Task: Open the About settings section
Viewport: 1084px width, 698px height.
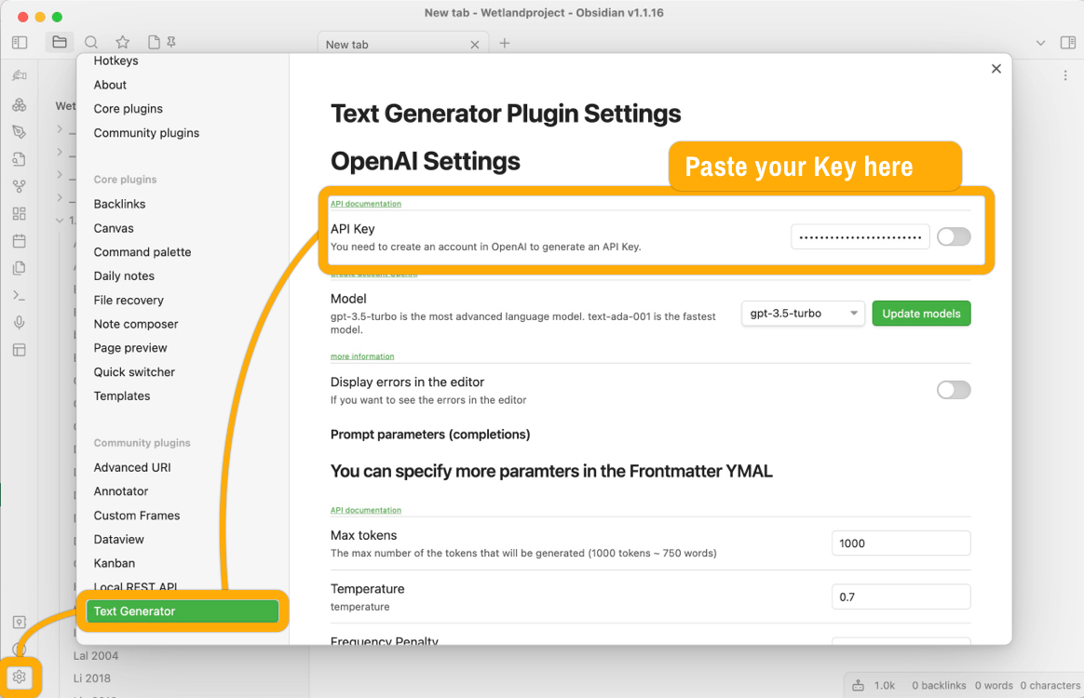Action: pos(111,85)
